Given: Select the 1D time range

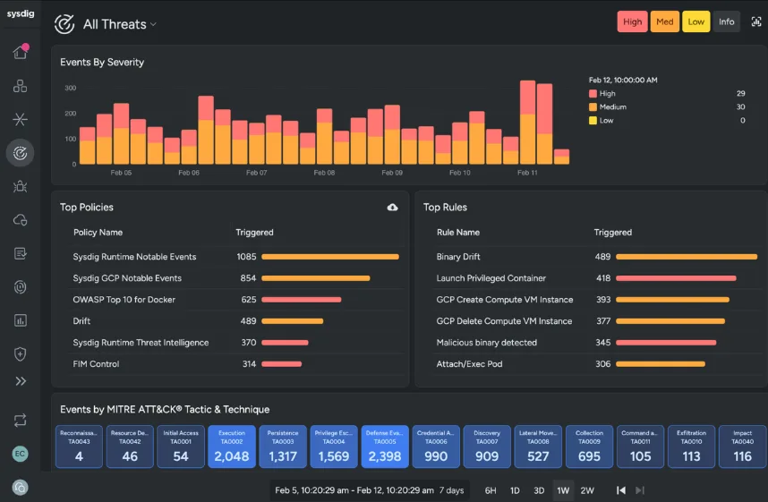Looking at the screenshot, I should click(x=515, y=490).
